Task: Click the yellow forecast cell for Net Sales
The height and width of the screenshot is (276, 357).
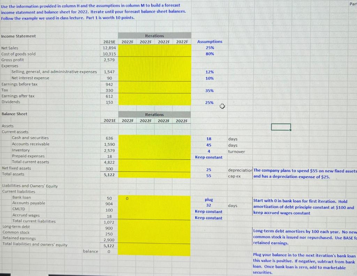Action: pyautogui.click(x=127, y=48)
